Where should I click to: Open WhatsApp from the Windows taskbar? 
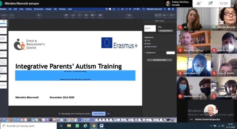point(77,126)
